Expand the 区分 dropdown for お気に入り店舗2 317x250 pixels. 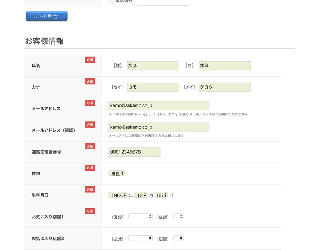pos(140,238)
